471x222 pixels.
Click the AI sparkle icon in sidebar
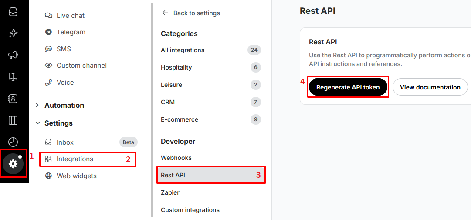tap(13, 33)
